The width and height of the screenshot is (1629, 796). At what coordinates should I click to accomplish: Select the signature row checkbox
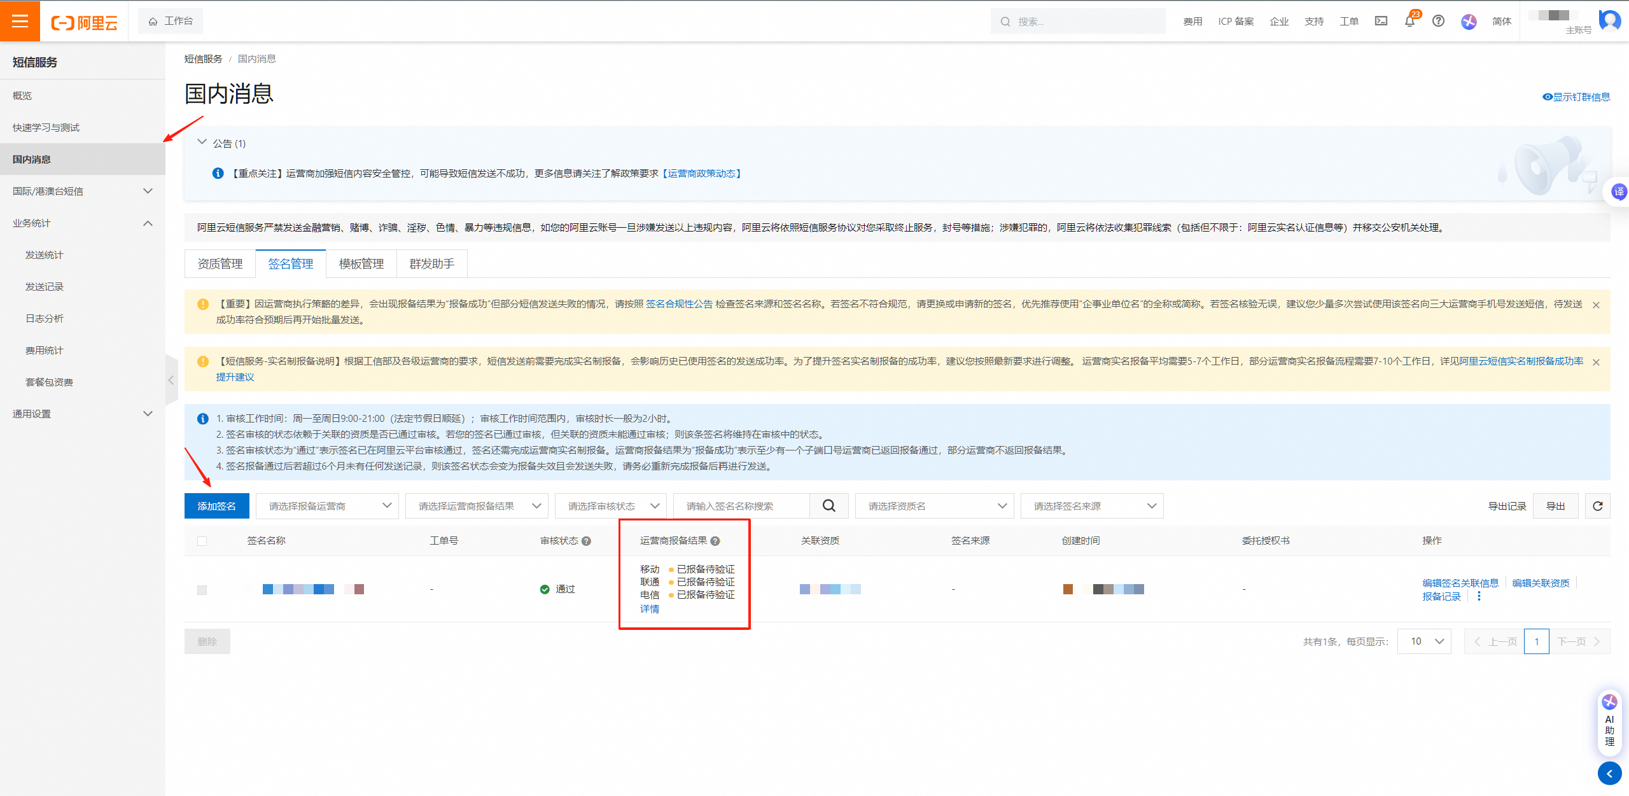point(202,590)
